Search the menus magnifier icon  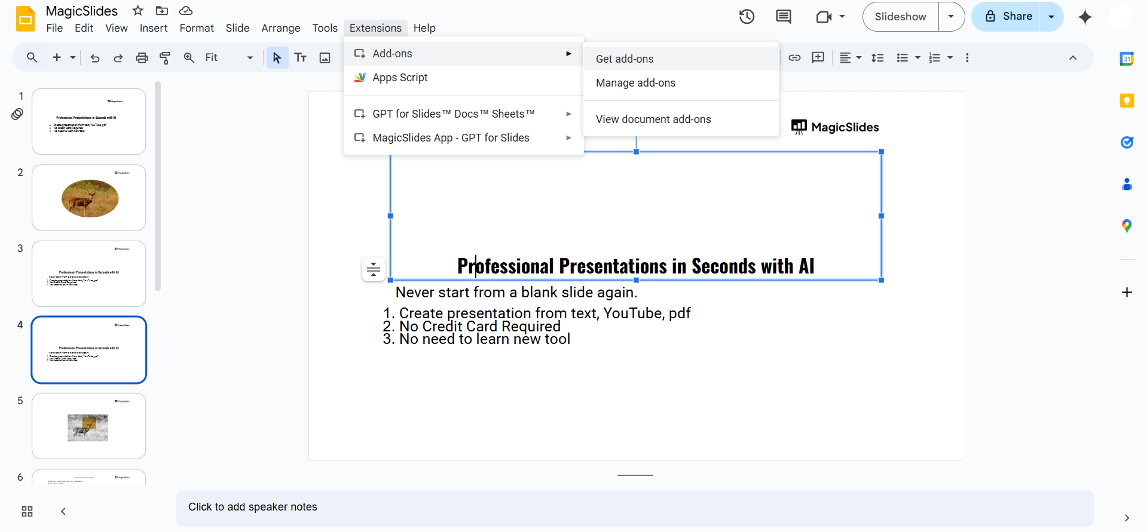tap(32, 57)
